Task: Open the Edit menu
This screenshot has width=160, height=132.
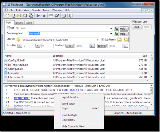Action: (x=18, y=10)
